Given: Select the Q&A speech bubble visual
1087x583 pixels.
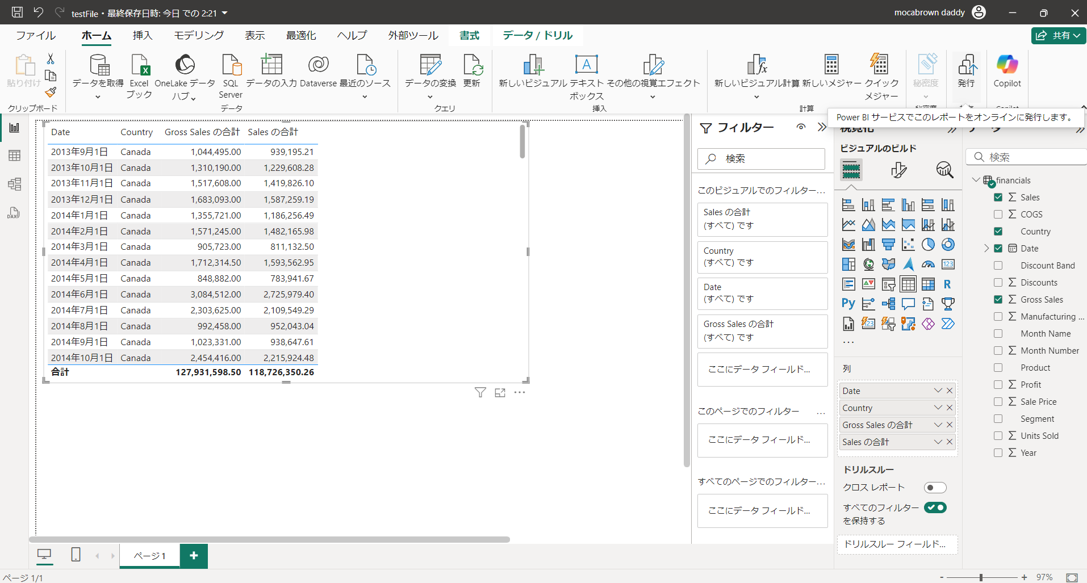Looking at the screenshot, I should 908,304.
